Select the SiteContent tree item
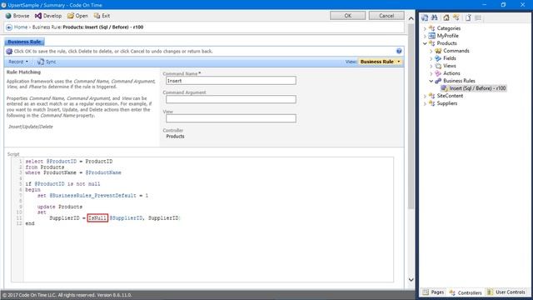This screenshot has height=300, width=533. (450, 96)
